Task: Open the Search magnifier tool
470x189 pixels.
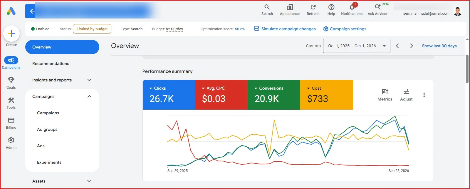Action: [267, 10]
